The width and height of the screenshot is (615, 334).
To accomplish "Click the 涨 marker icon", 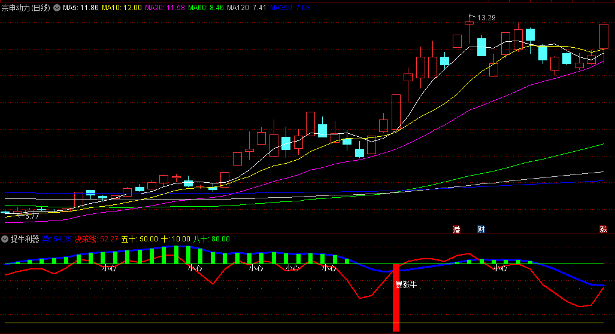I will click(x=603, y=229).
